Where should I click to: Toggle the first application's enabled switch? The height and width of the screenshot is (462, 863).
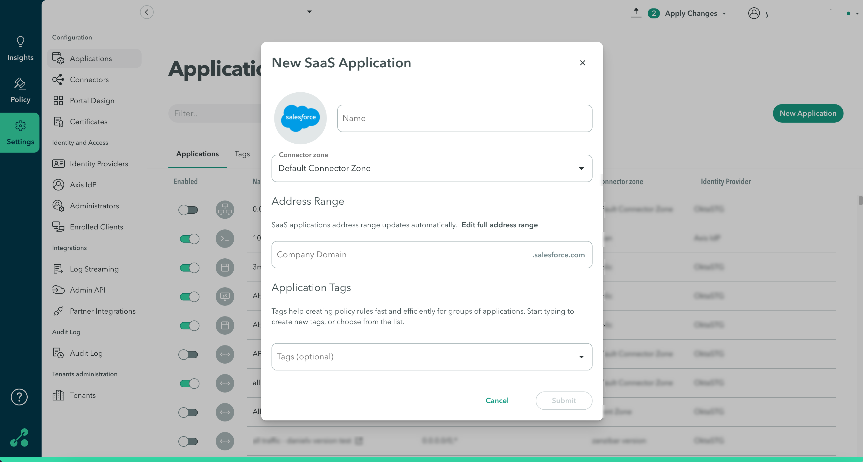(x=188, y=210)
